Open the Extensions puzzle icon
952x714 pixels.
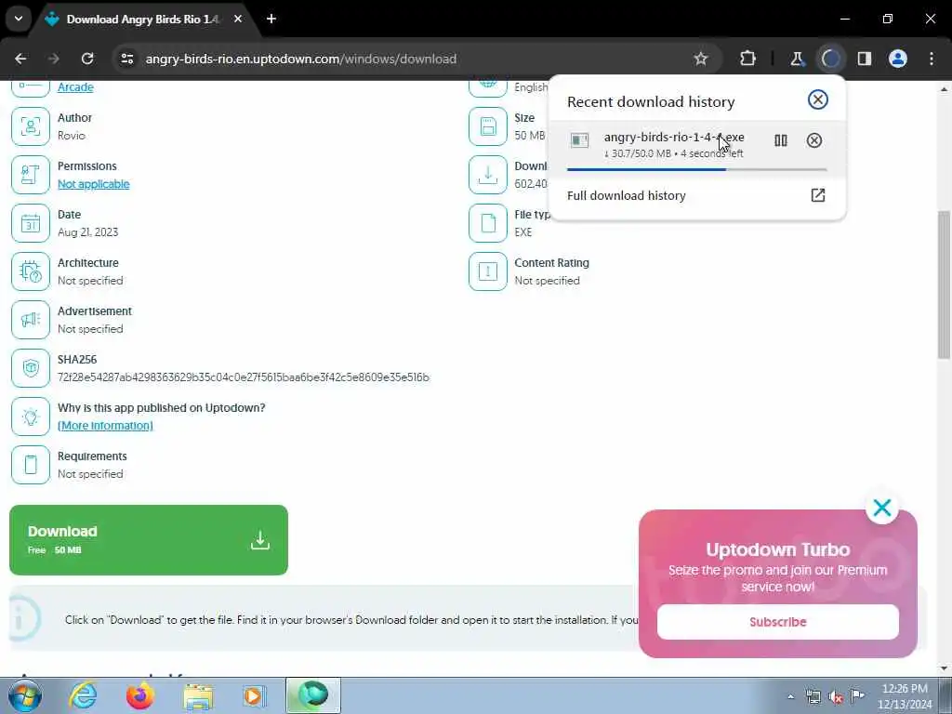click(747, 59)
